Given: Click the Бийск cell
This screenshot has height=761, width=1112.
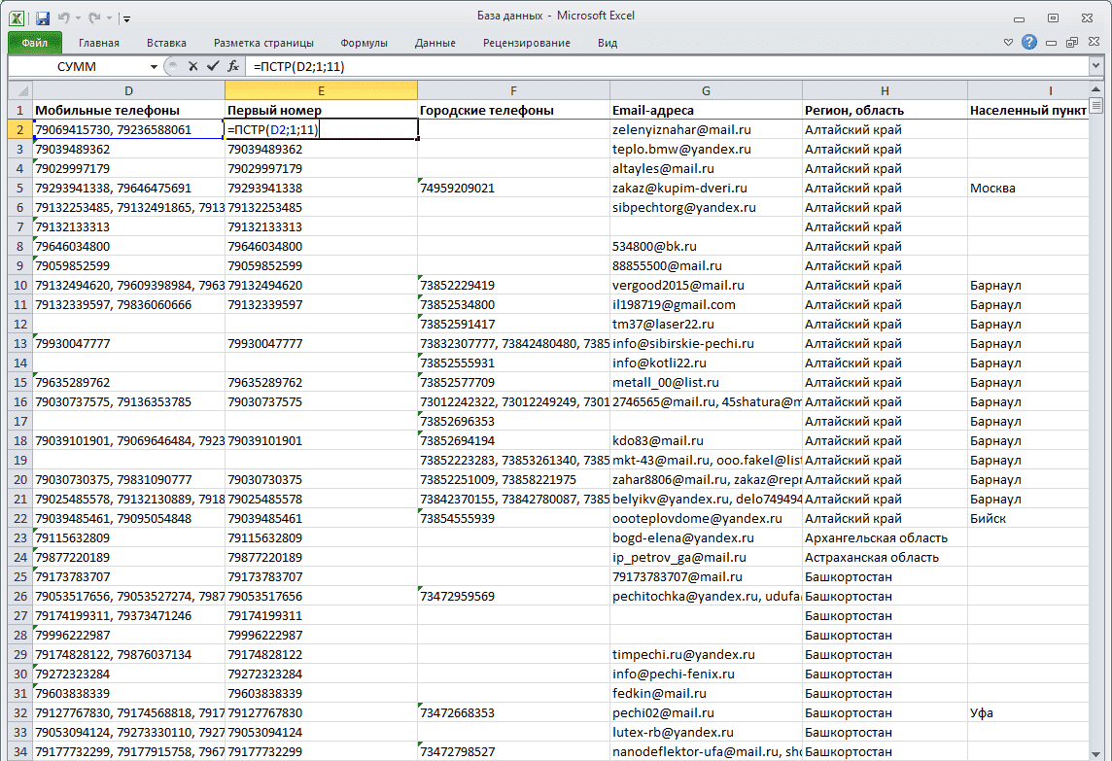Looking at the screenshot, I should coord(1028,518).
